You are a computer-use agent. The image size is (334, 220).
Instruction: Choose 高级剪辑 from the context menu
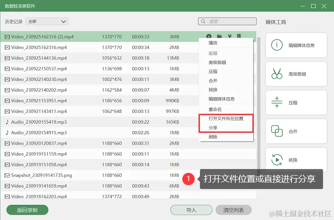coord(217,62)
